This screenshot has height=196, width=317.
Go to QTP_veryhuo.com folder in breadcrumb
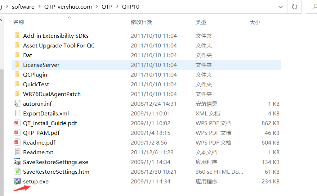pos(68,7)
